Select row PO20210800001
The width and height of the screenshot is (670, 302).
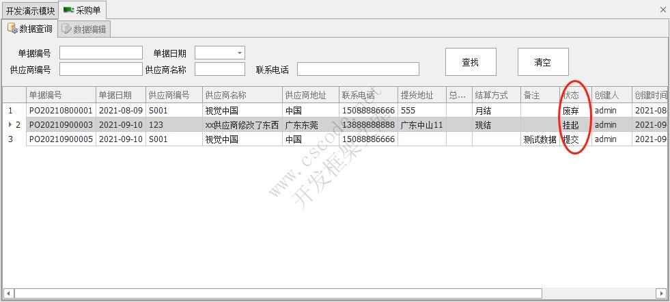[x=61, y=110]
